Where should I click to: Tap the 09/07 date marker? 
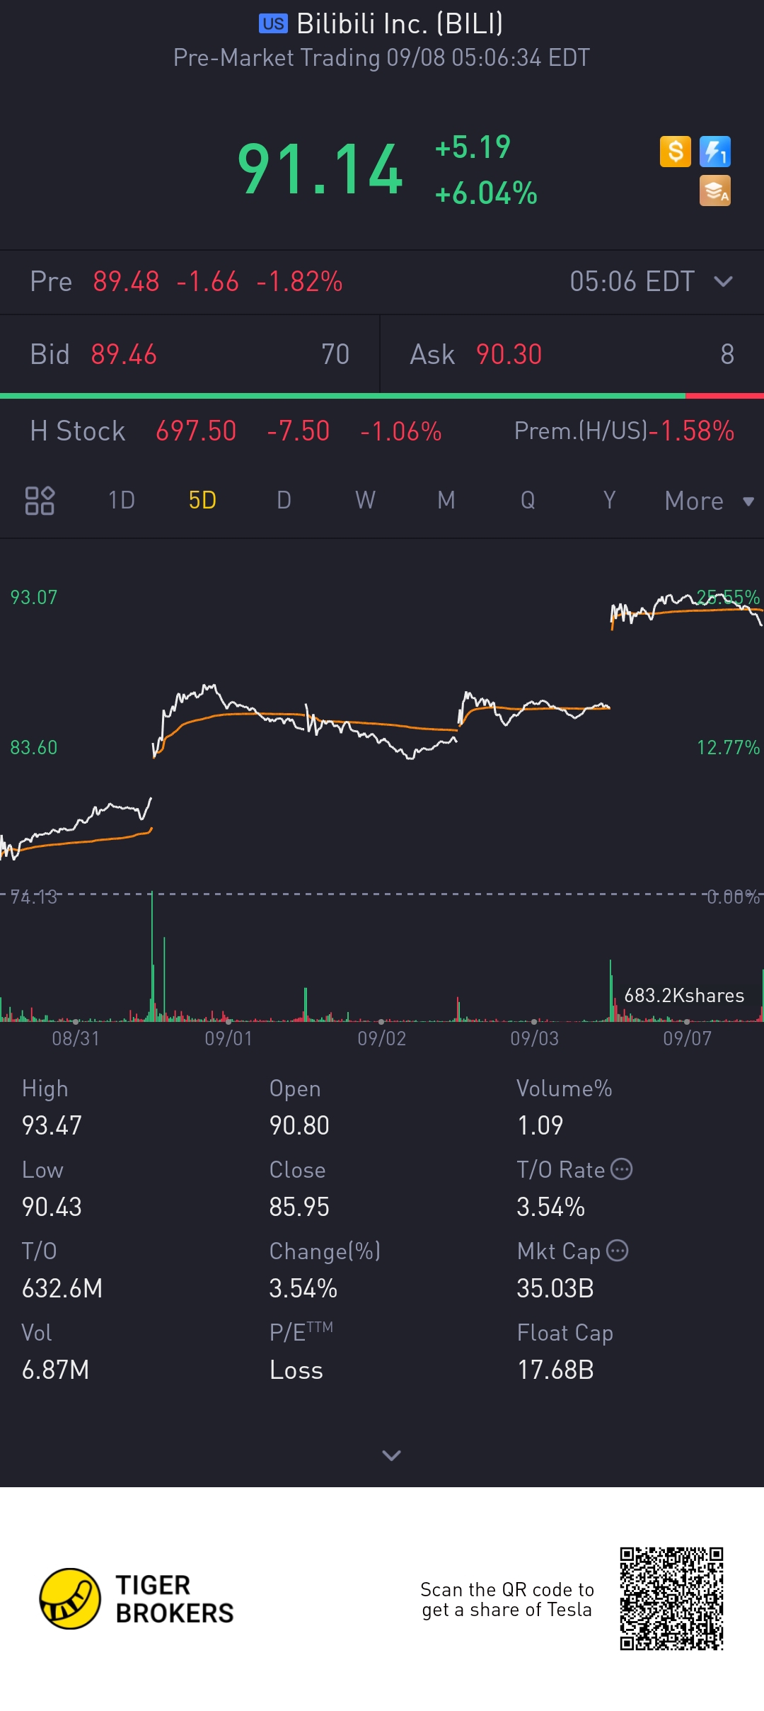click(687, 1039)
